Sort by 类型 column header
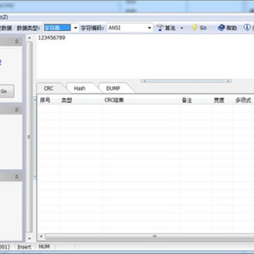The height and width of the screenshot is (254, 254). click(x=80, y=100)
